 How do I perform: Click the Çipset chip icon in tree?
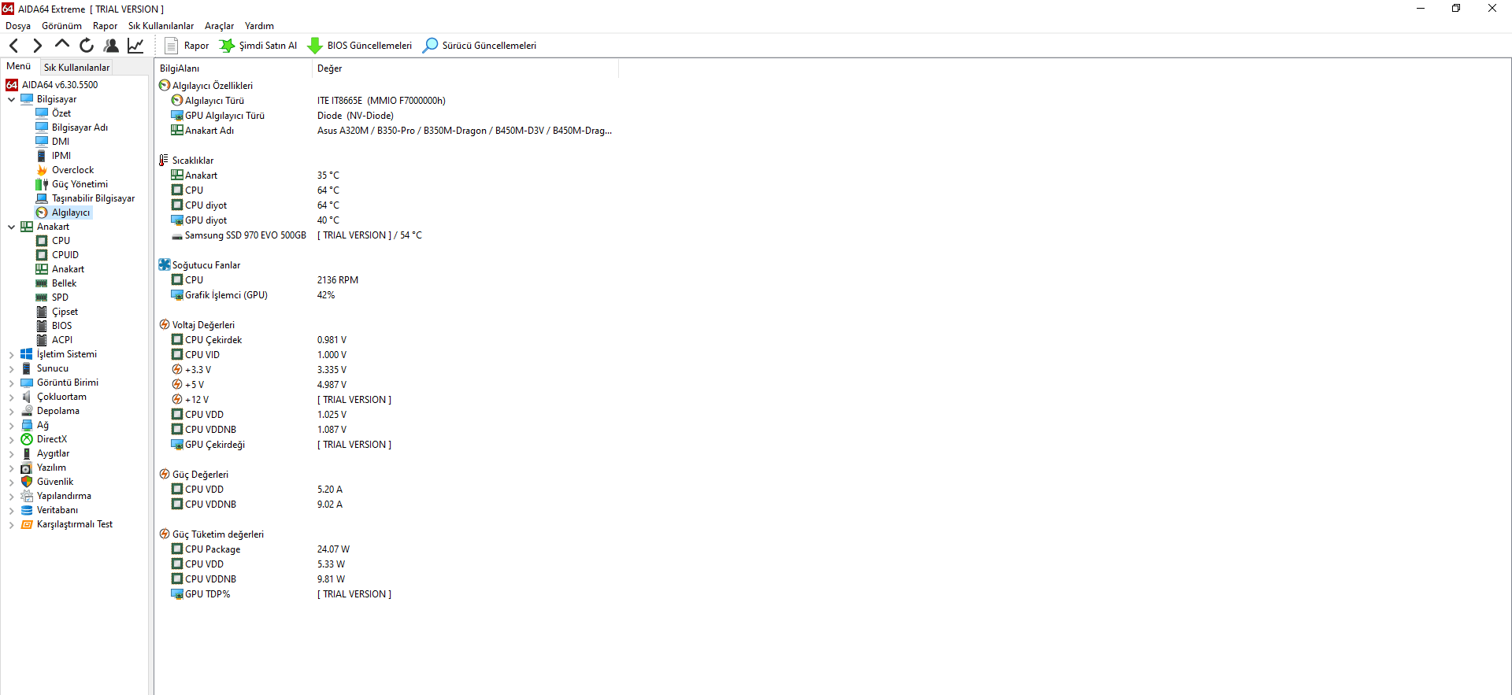point(42,312)
